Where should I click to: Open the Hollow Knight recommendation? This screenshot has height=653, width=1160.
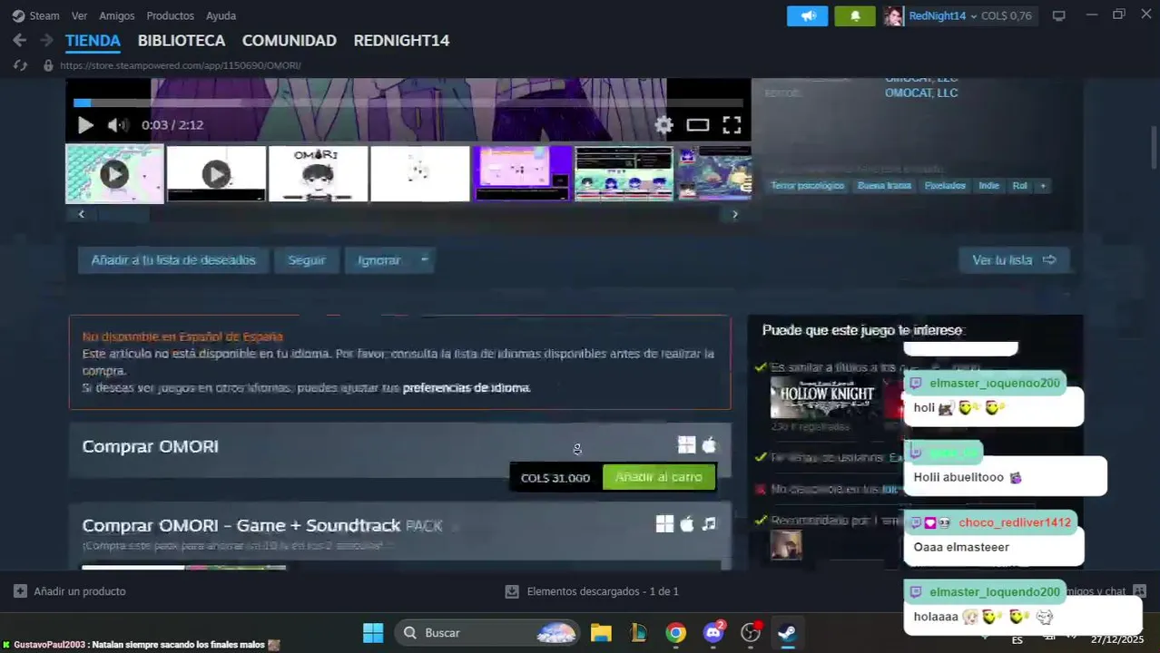click(825, 397)
